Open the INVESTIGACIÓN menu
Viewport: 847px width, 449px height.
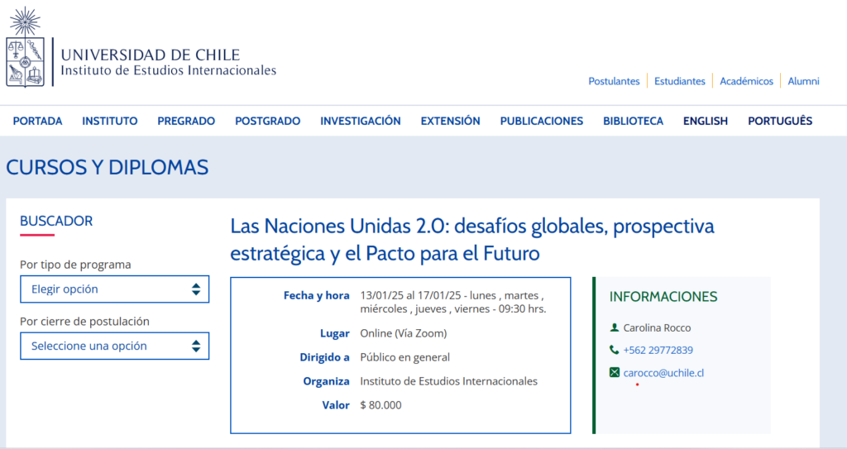point(361,121)
